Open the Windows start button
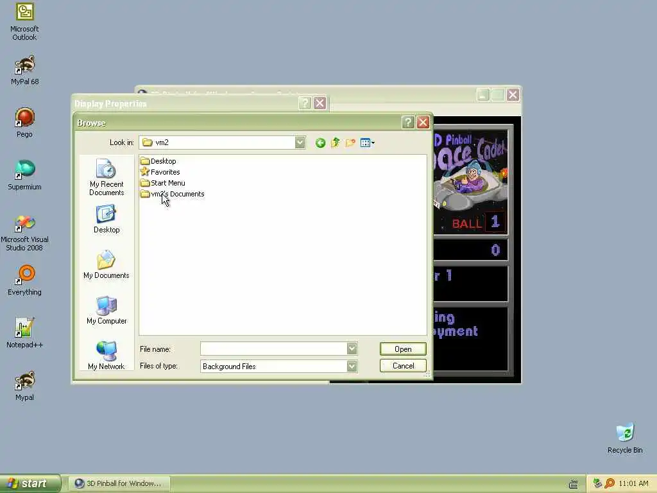657x493 pixels. tap(30, 483)
